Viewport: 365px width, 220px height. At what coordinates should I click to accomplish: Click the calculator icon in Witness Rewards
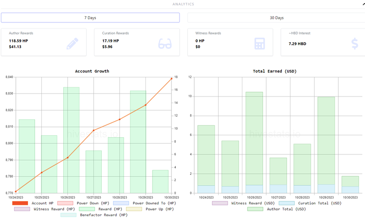pyautogui.click(x=259, y=44)
